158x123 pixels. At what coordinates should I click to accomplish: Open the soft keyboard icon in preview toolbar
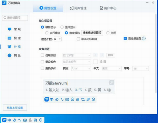(67, 99)
